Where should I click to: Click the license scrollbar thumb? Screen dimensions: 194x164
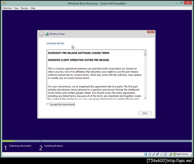(145, 55)
